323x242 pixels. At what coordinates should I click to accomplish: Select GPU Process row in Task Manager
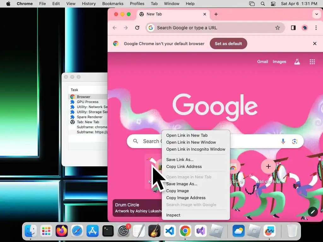point(88,102)
